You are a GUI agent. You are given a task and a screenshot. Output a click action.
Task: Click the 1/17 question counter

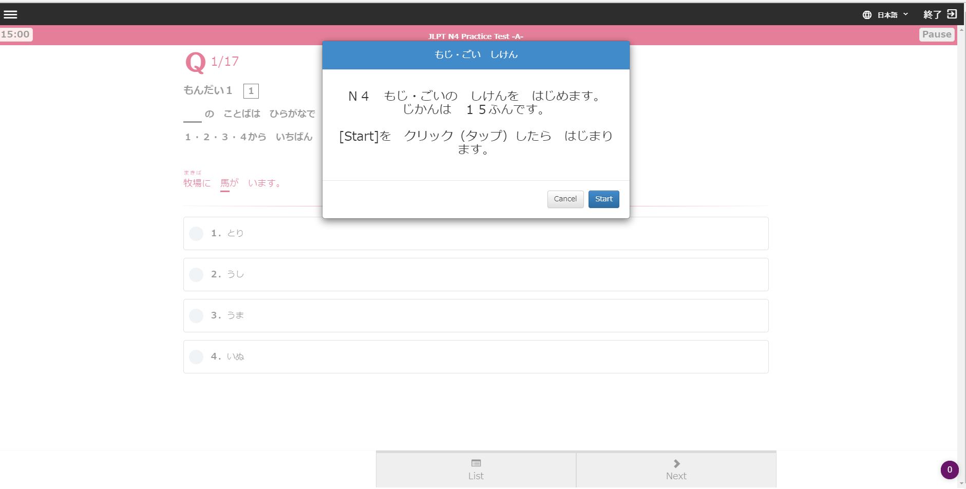[225, 62]
